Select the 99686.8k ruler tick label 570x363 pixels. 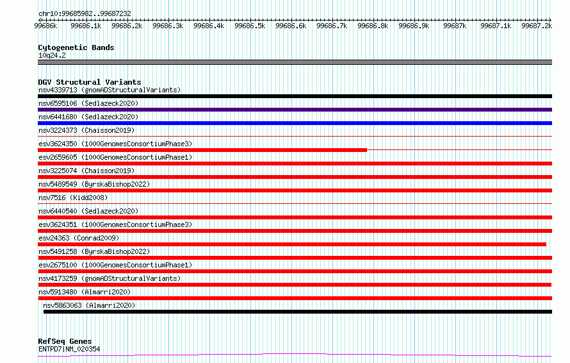(x=373, y=26)
